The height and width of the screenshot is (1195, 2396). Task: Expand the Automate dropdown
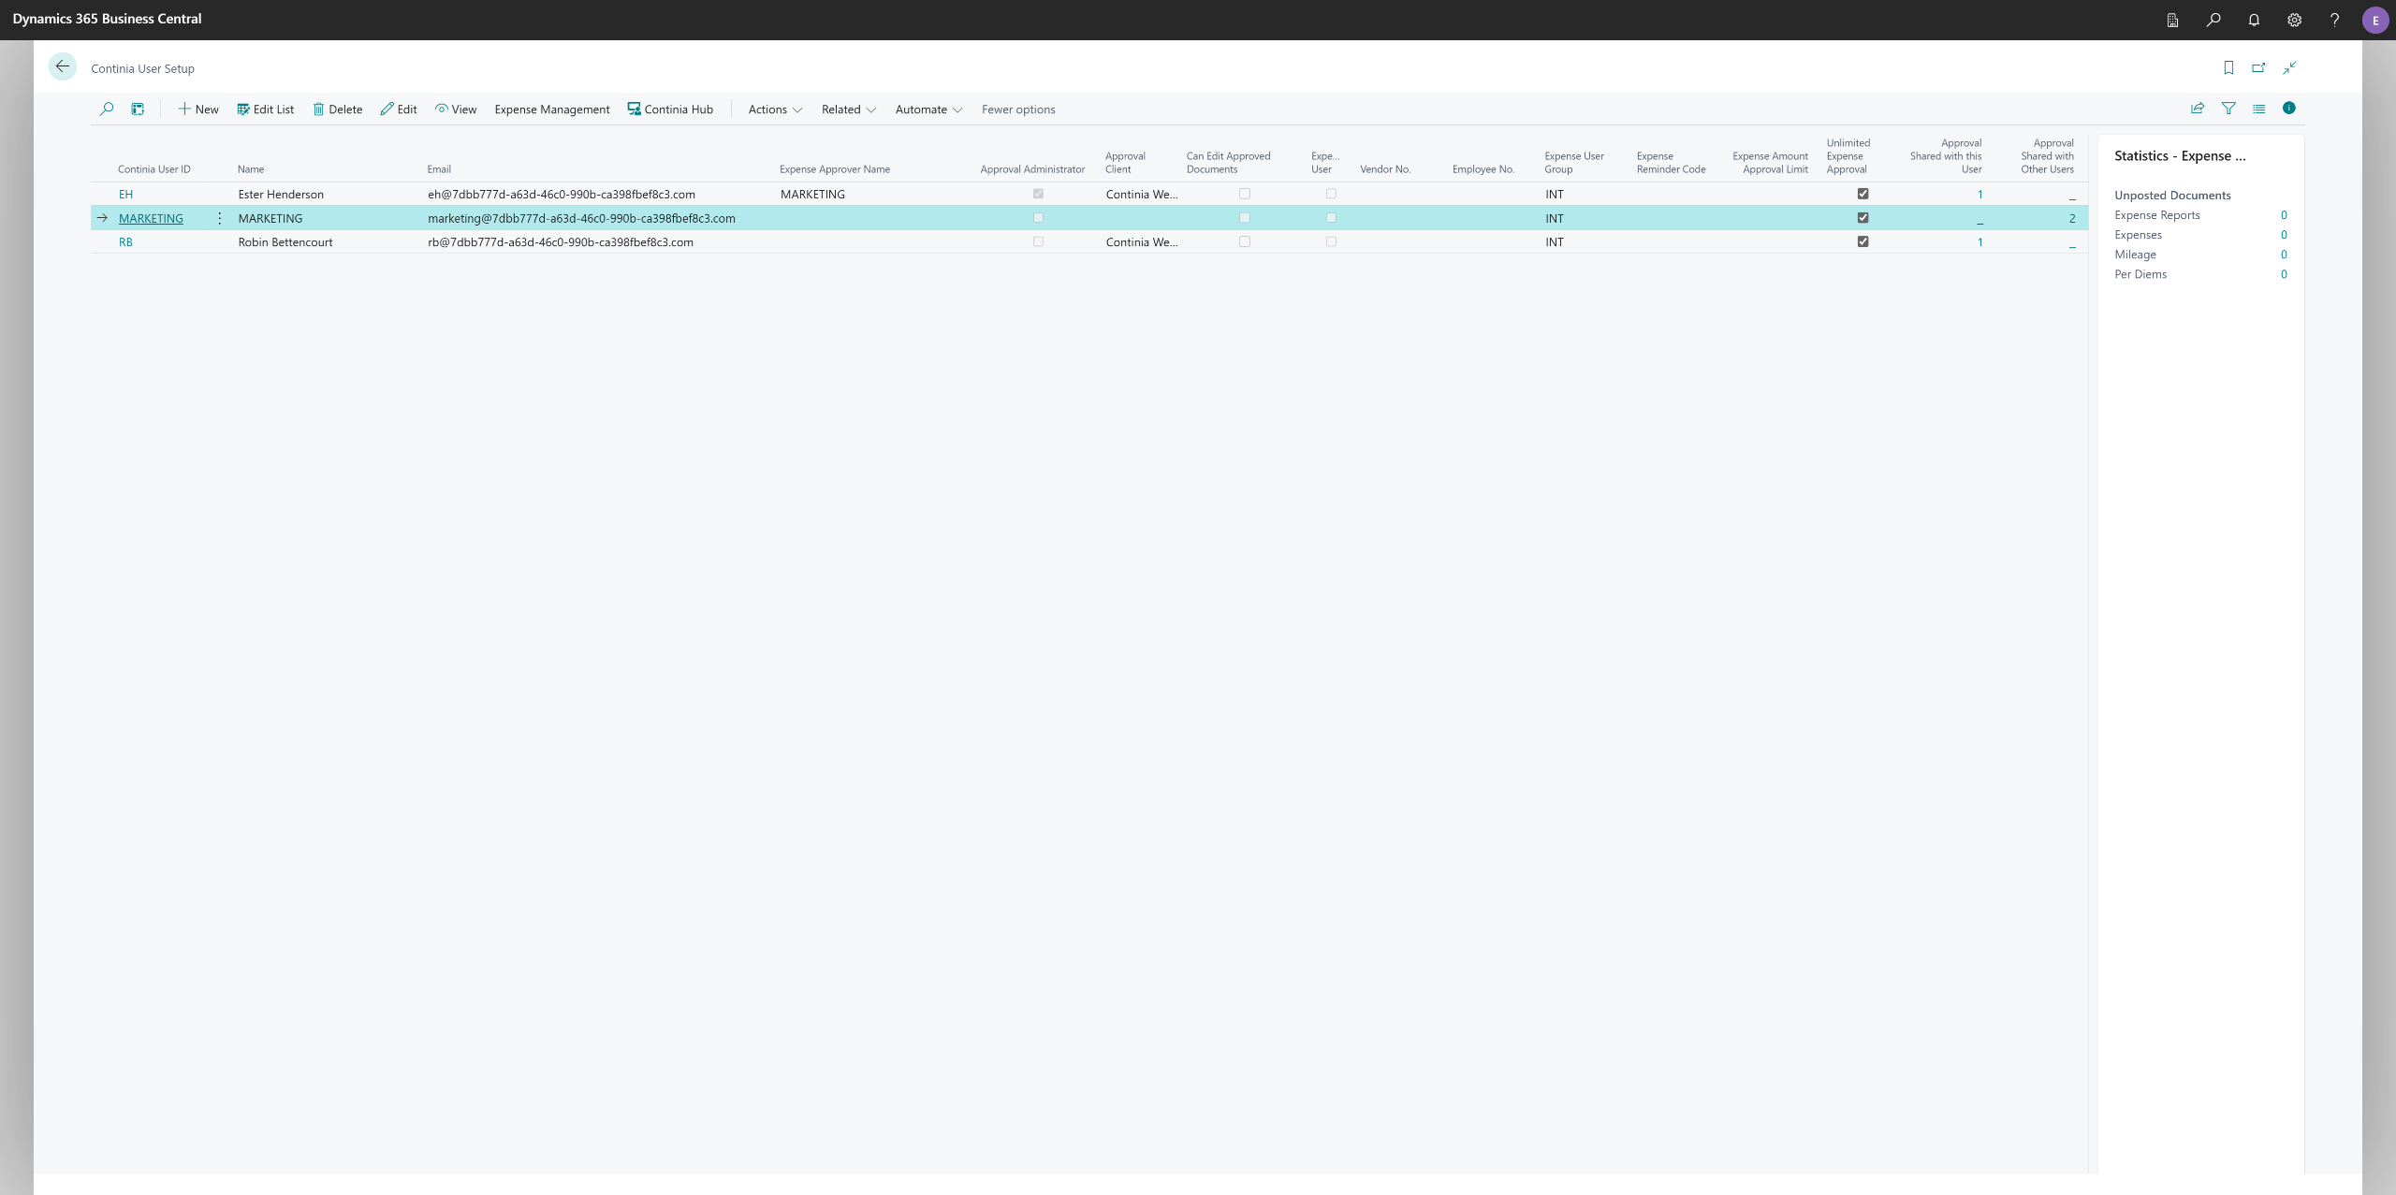[928, 109]
